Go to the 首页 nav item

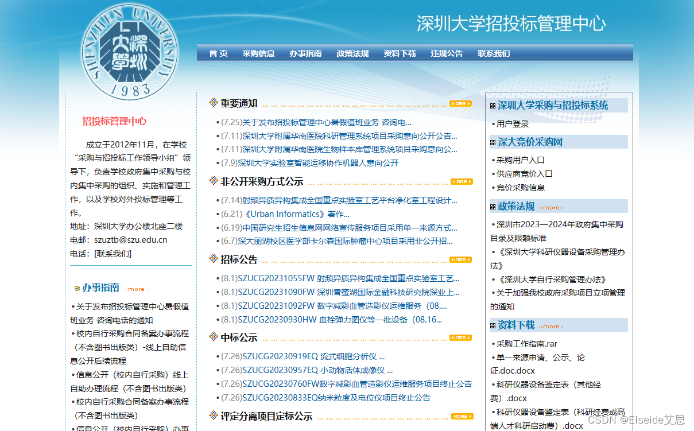point(218,53)
